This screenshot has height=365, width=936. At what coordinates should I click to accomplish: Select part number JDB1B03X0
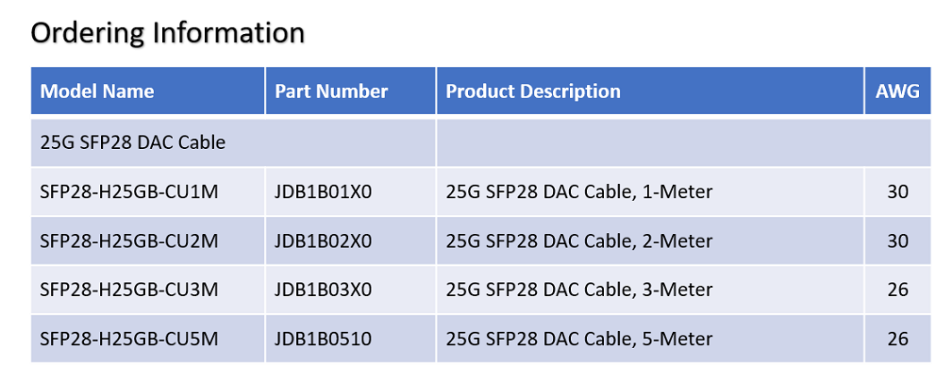pos(323,290)
